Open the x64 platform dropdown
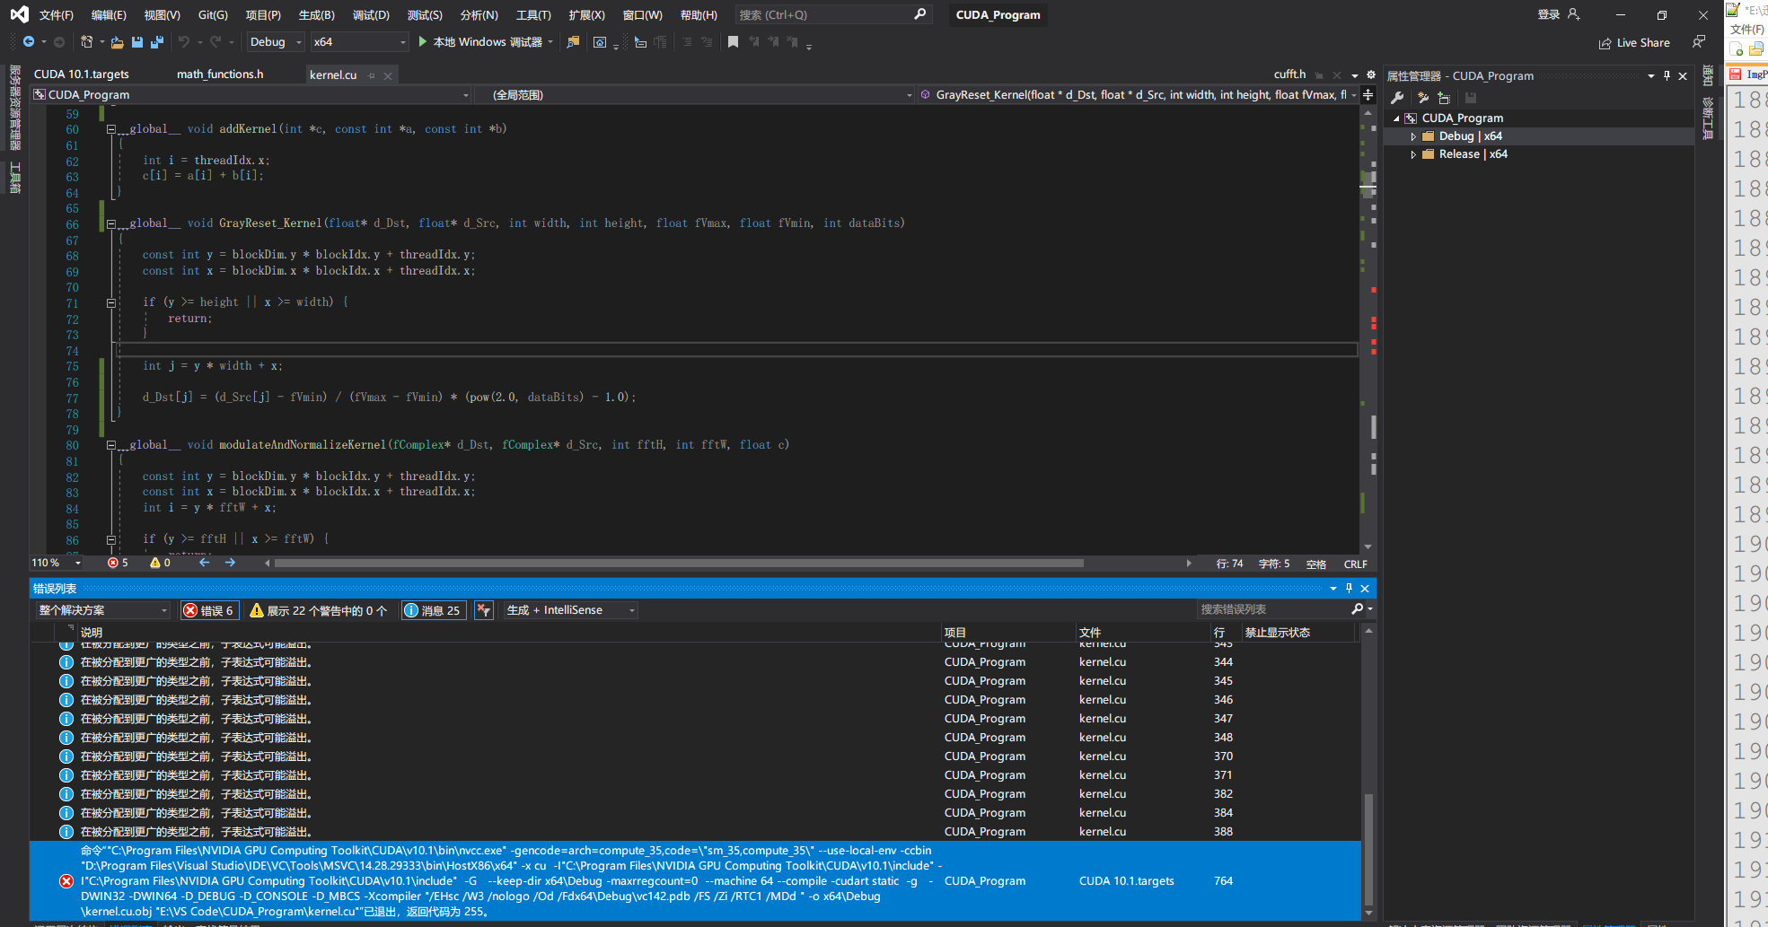 tap(359, 42)
